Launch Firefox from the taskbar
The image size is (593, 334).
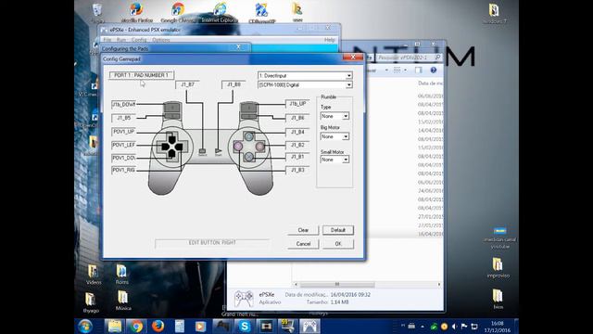click(158, 326)
